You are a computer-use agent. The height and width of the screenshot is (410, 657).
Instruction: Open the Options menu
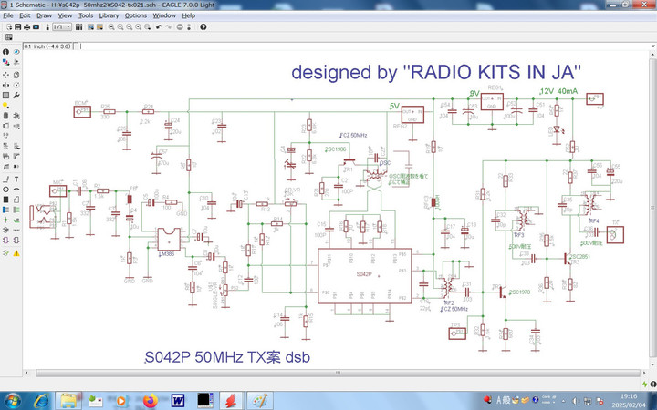(x=135, y=15)
